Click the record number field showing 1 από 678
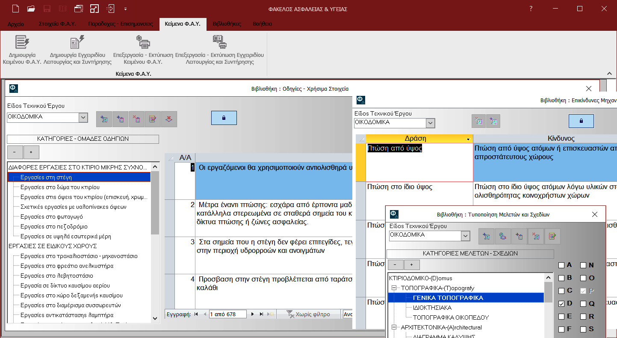This screenshot has width=617, height=338. tap(227, 314)
